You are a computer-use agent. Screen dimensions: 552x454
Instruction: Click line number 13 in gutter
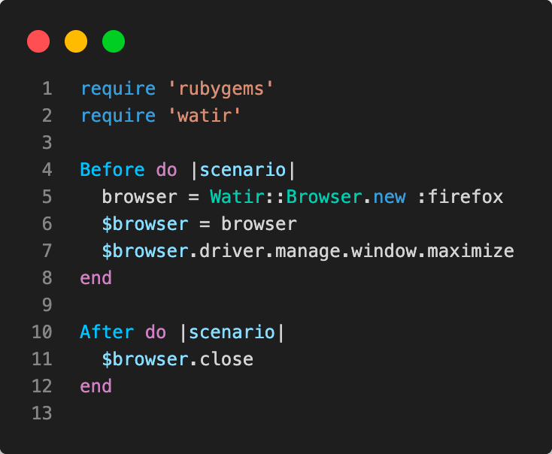[43, 413]
